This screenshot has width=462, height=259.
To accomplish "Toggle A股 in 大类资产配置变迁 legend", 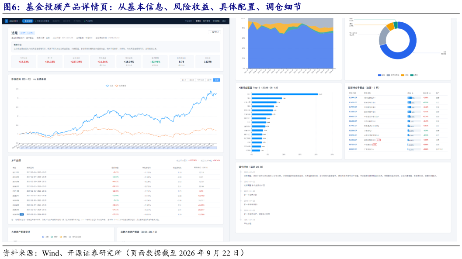I will [45, 237].
